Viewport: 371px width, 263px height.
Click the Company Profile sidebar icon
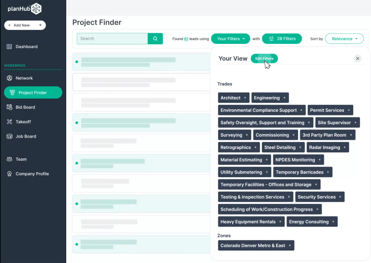pyautogui.click(x=10, y=174)
